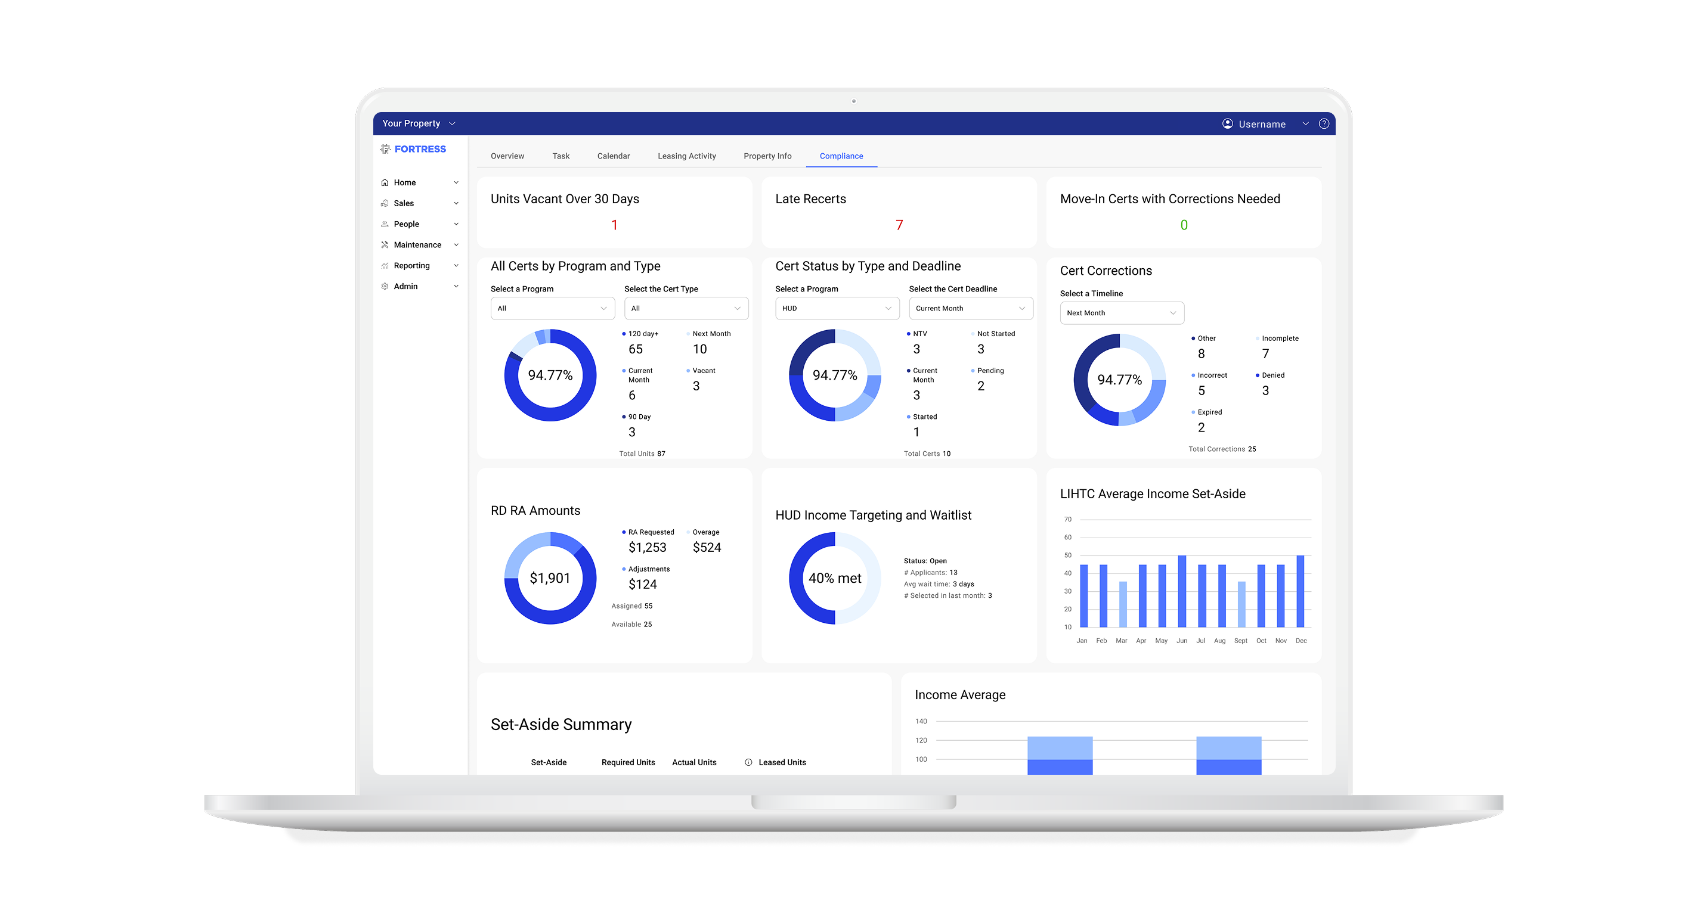This screenshot has height=919, width=1703.
Task: Click the Reporting chart icon
Action: click(x=385, y=266)
